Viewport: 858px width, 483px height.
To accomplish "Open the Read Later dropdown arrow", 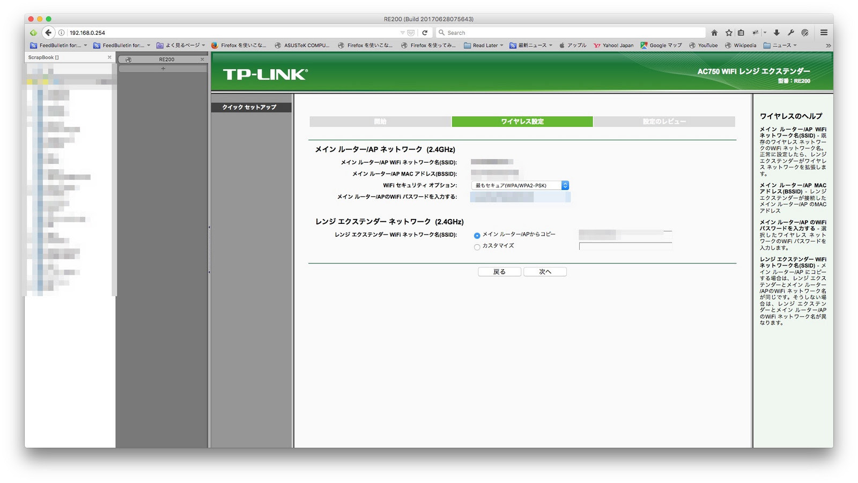I will tap(501, 45).
